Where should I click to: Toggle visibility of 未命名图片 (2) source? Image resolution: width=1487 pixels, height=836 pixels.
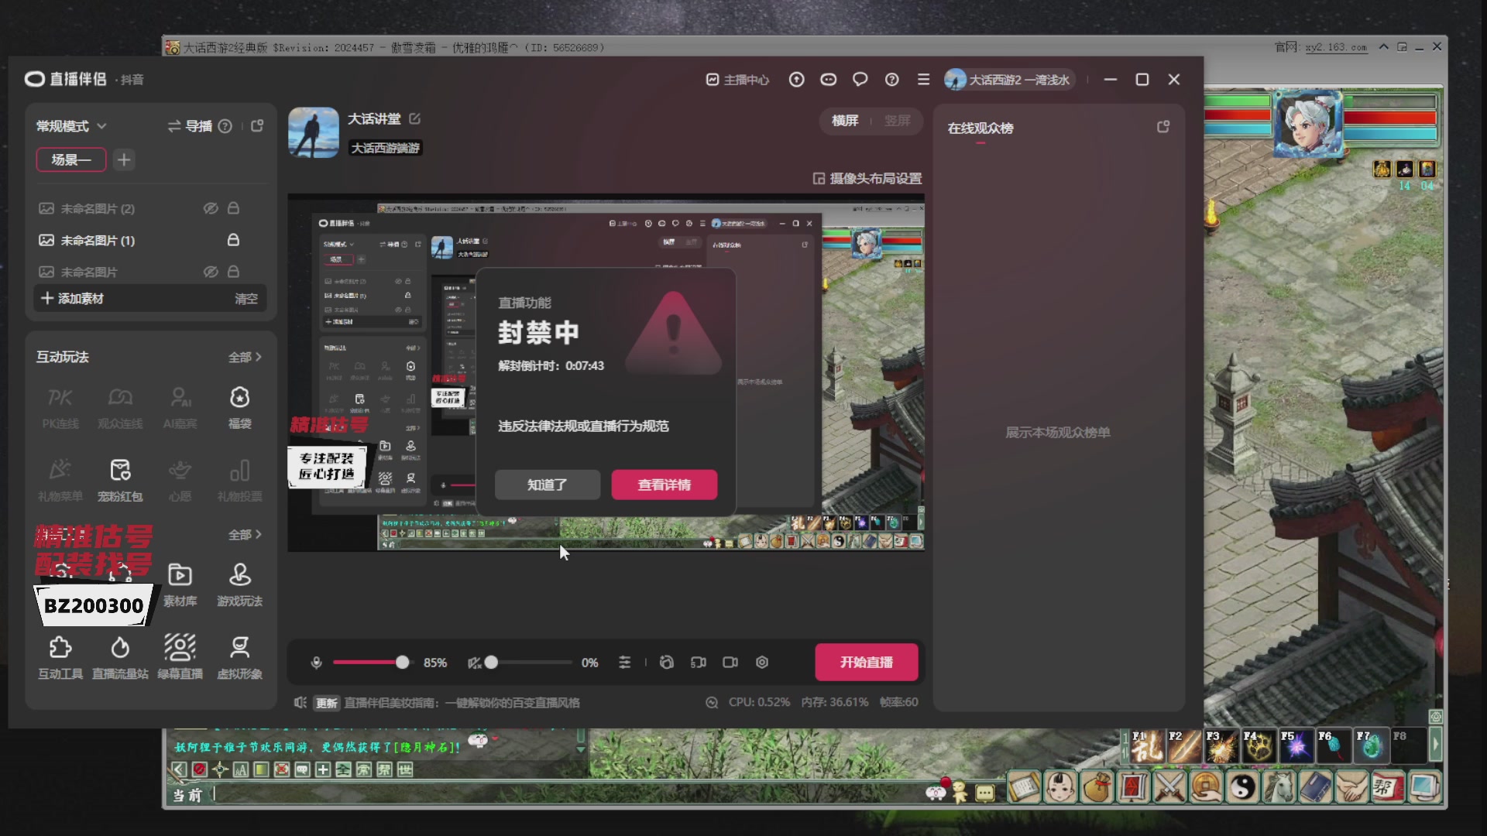click(x=210, y=208)
